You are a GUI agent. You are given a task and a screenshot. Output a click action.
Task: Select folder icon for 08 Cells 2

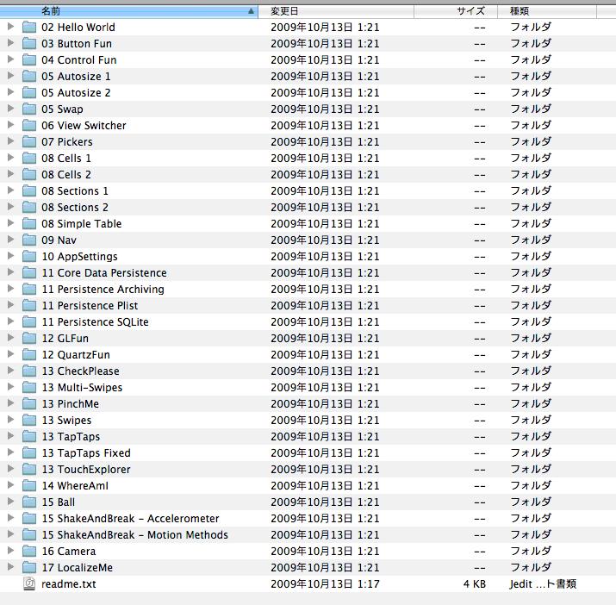tap(29, 175)
